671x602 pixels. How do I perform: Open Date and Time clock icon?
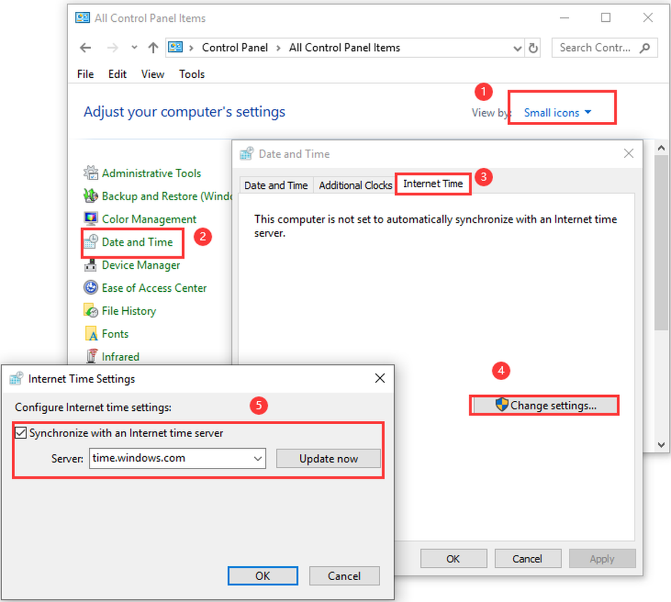91,242
